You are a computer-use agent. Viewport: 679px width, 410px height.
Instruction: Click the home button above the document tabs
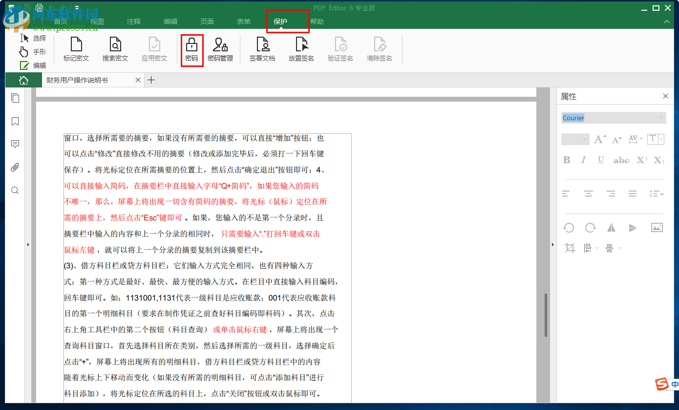click(x=23, y=79)
